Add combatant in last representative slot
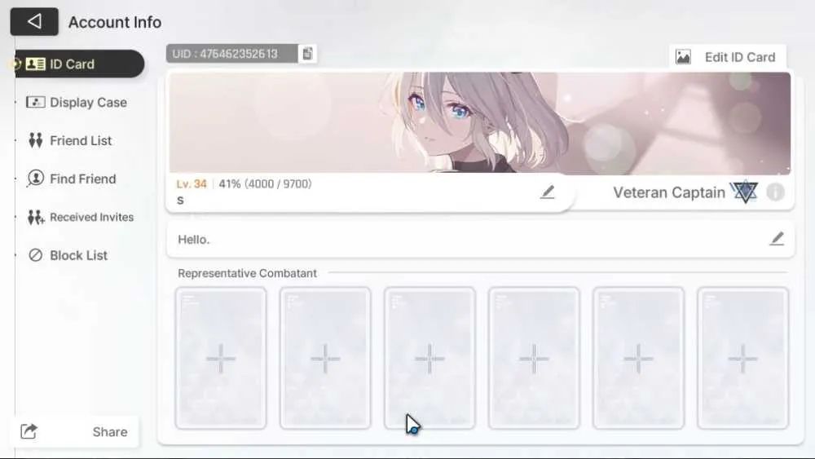 [x=742, y=358]
